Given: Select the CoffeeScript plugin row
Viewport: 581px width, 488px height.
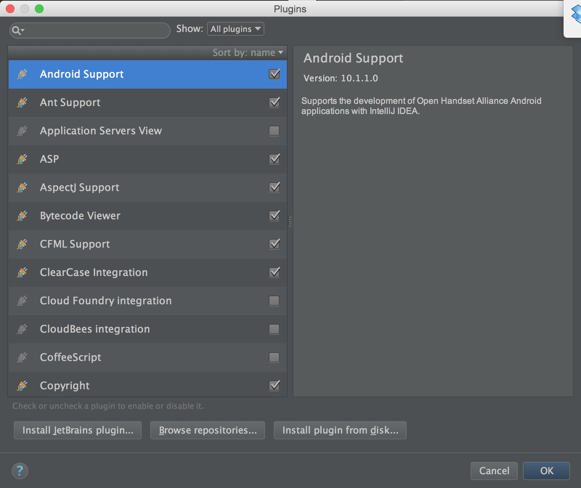Looking at the screenshot, I should 147,357.
